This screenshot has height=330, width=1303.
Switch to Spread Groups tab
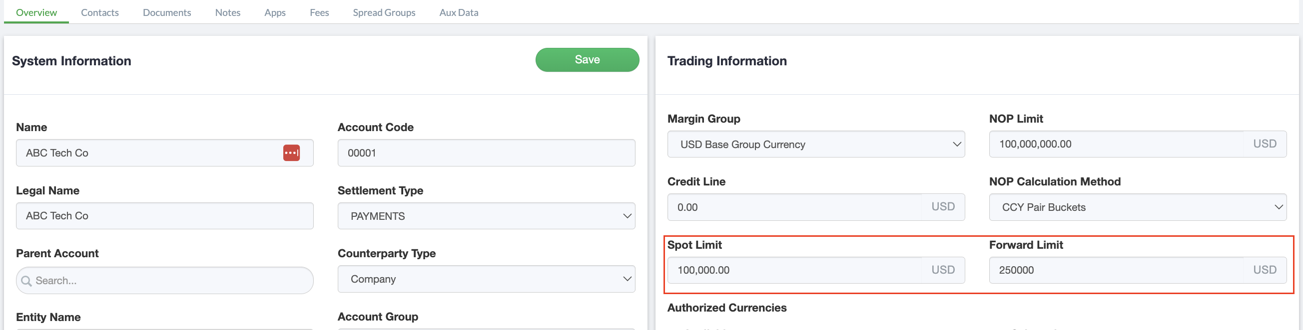(384, 12)
